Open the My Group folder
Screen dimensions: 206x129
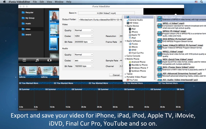tap(28, 18)
